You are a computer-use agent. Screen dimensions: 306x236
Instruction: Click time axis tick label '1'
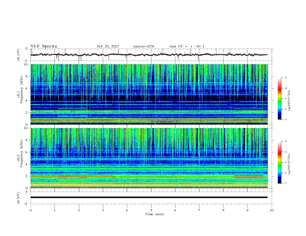[x=54, y=210]
